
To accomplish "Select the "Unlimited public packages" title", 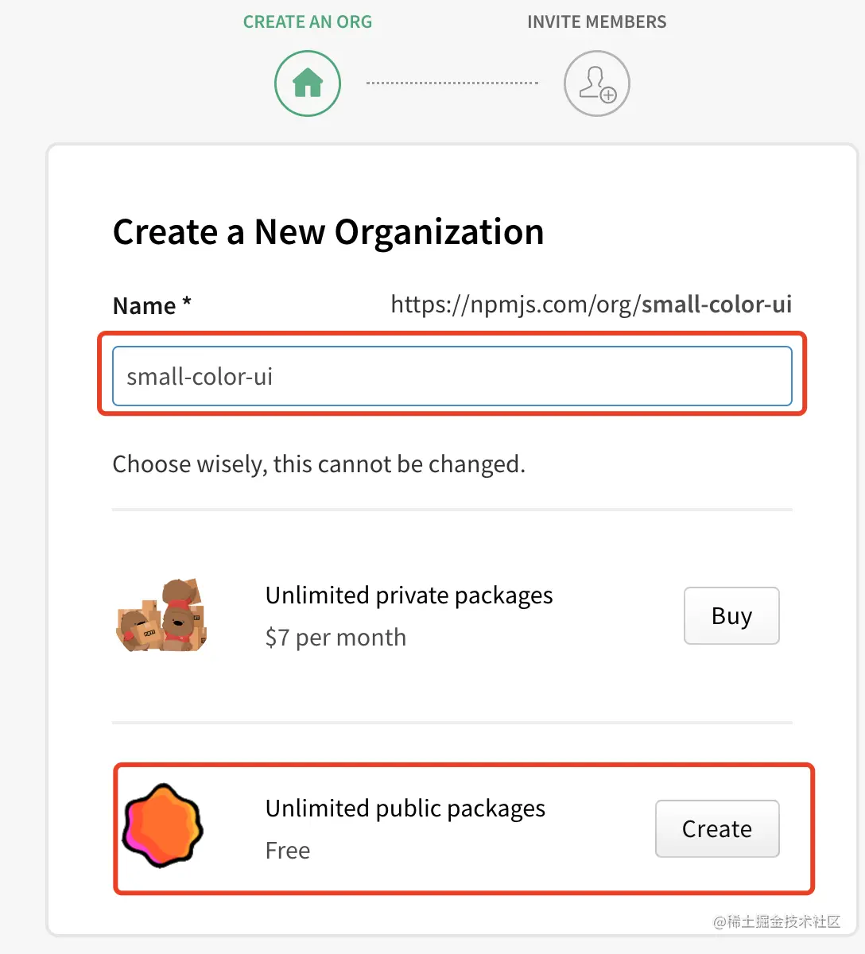I will (x=405, y=809).
